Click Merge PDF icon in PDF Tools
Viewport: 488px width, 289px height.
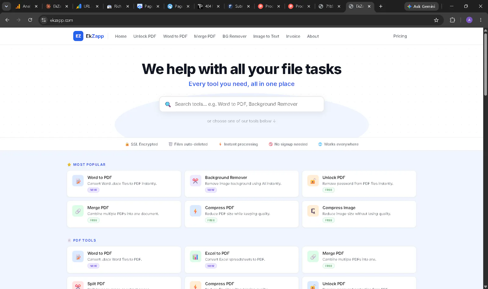point(313,256)
